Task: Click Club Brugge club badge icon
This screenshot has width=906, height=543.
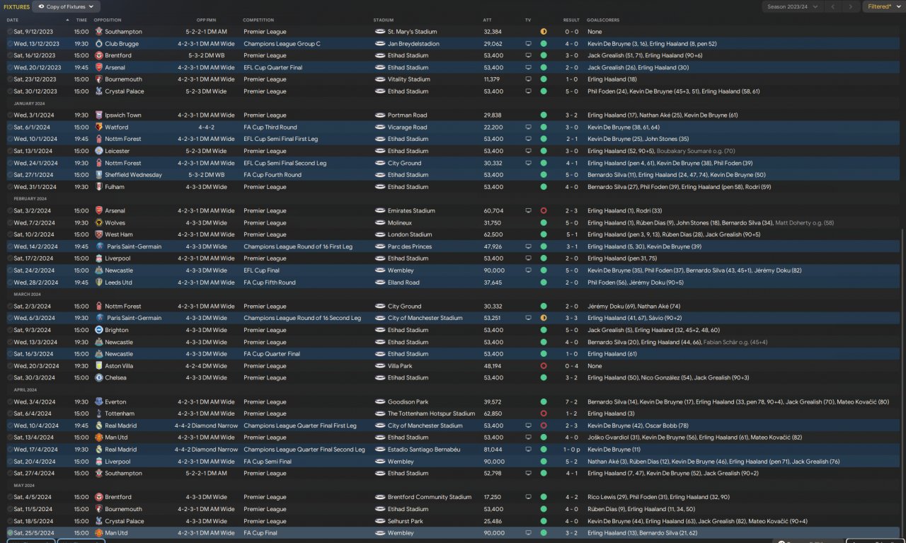Action: (99, 44)
